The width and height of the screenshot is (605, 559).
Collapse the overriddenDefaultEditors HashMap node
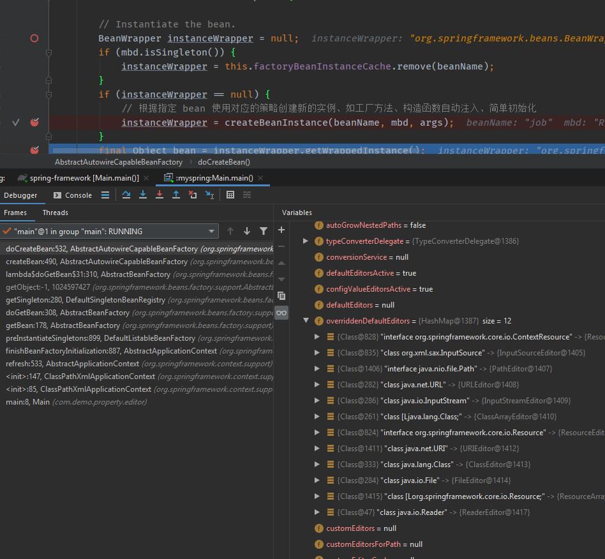(x=306, y=321)
